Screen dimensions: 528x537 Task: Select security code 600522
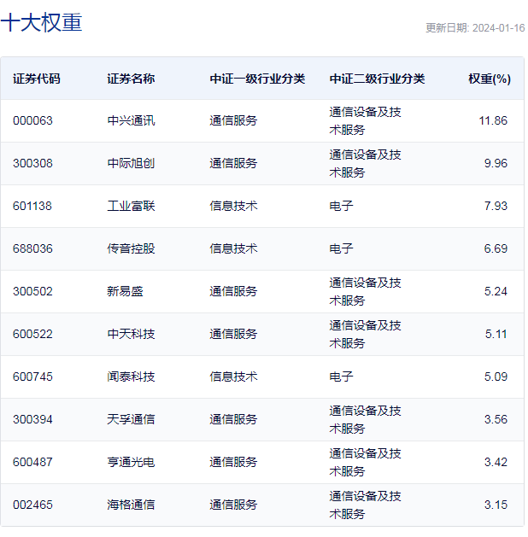coord(32,334)
